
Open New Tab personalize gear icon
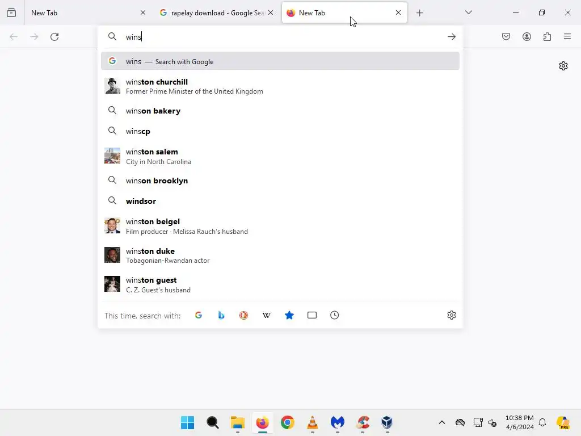coord(563,66)
